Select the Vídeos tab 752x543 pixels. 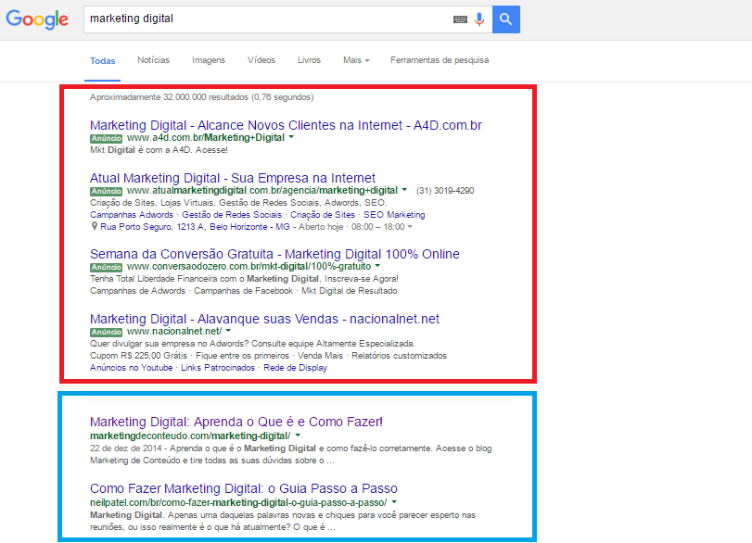(261, 60)
